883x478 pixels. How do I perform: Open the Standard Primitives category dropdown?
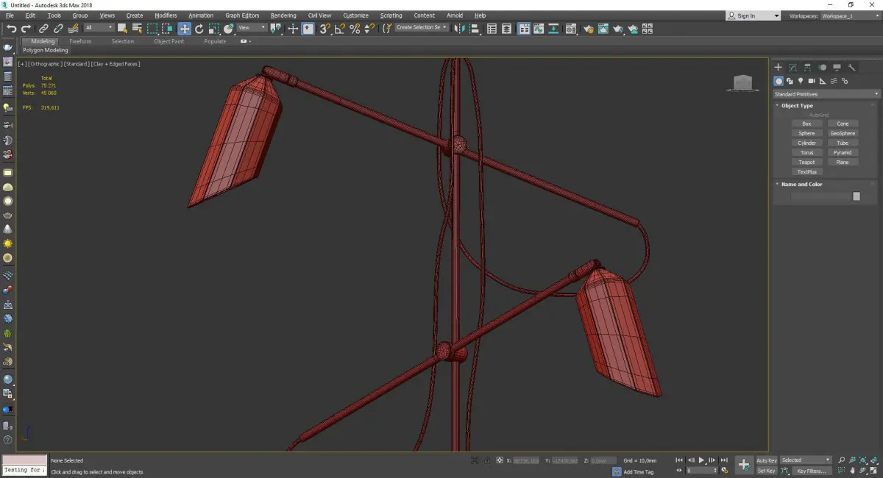click(826, 94)
